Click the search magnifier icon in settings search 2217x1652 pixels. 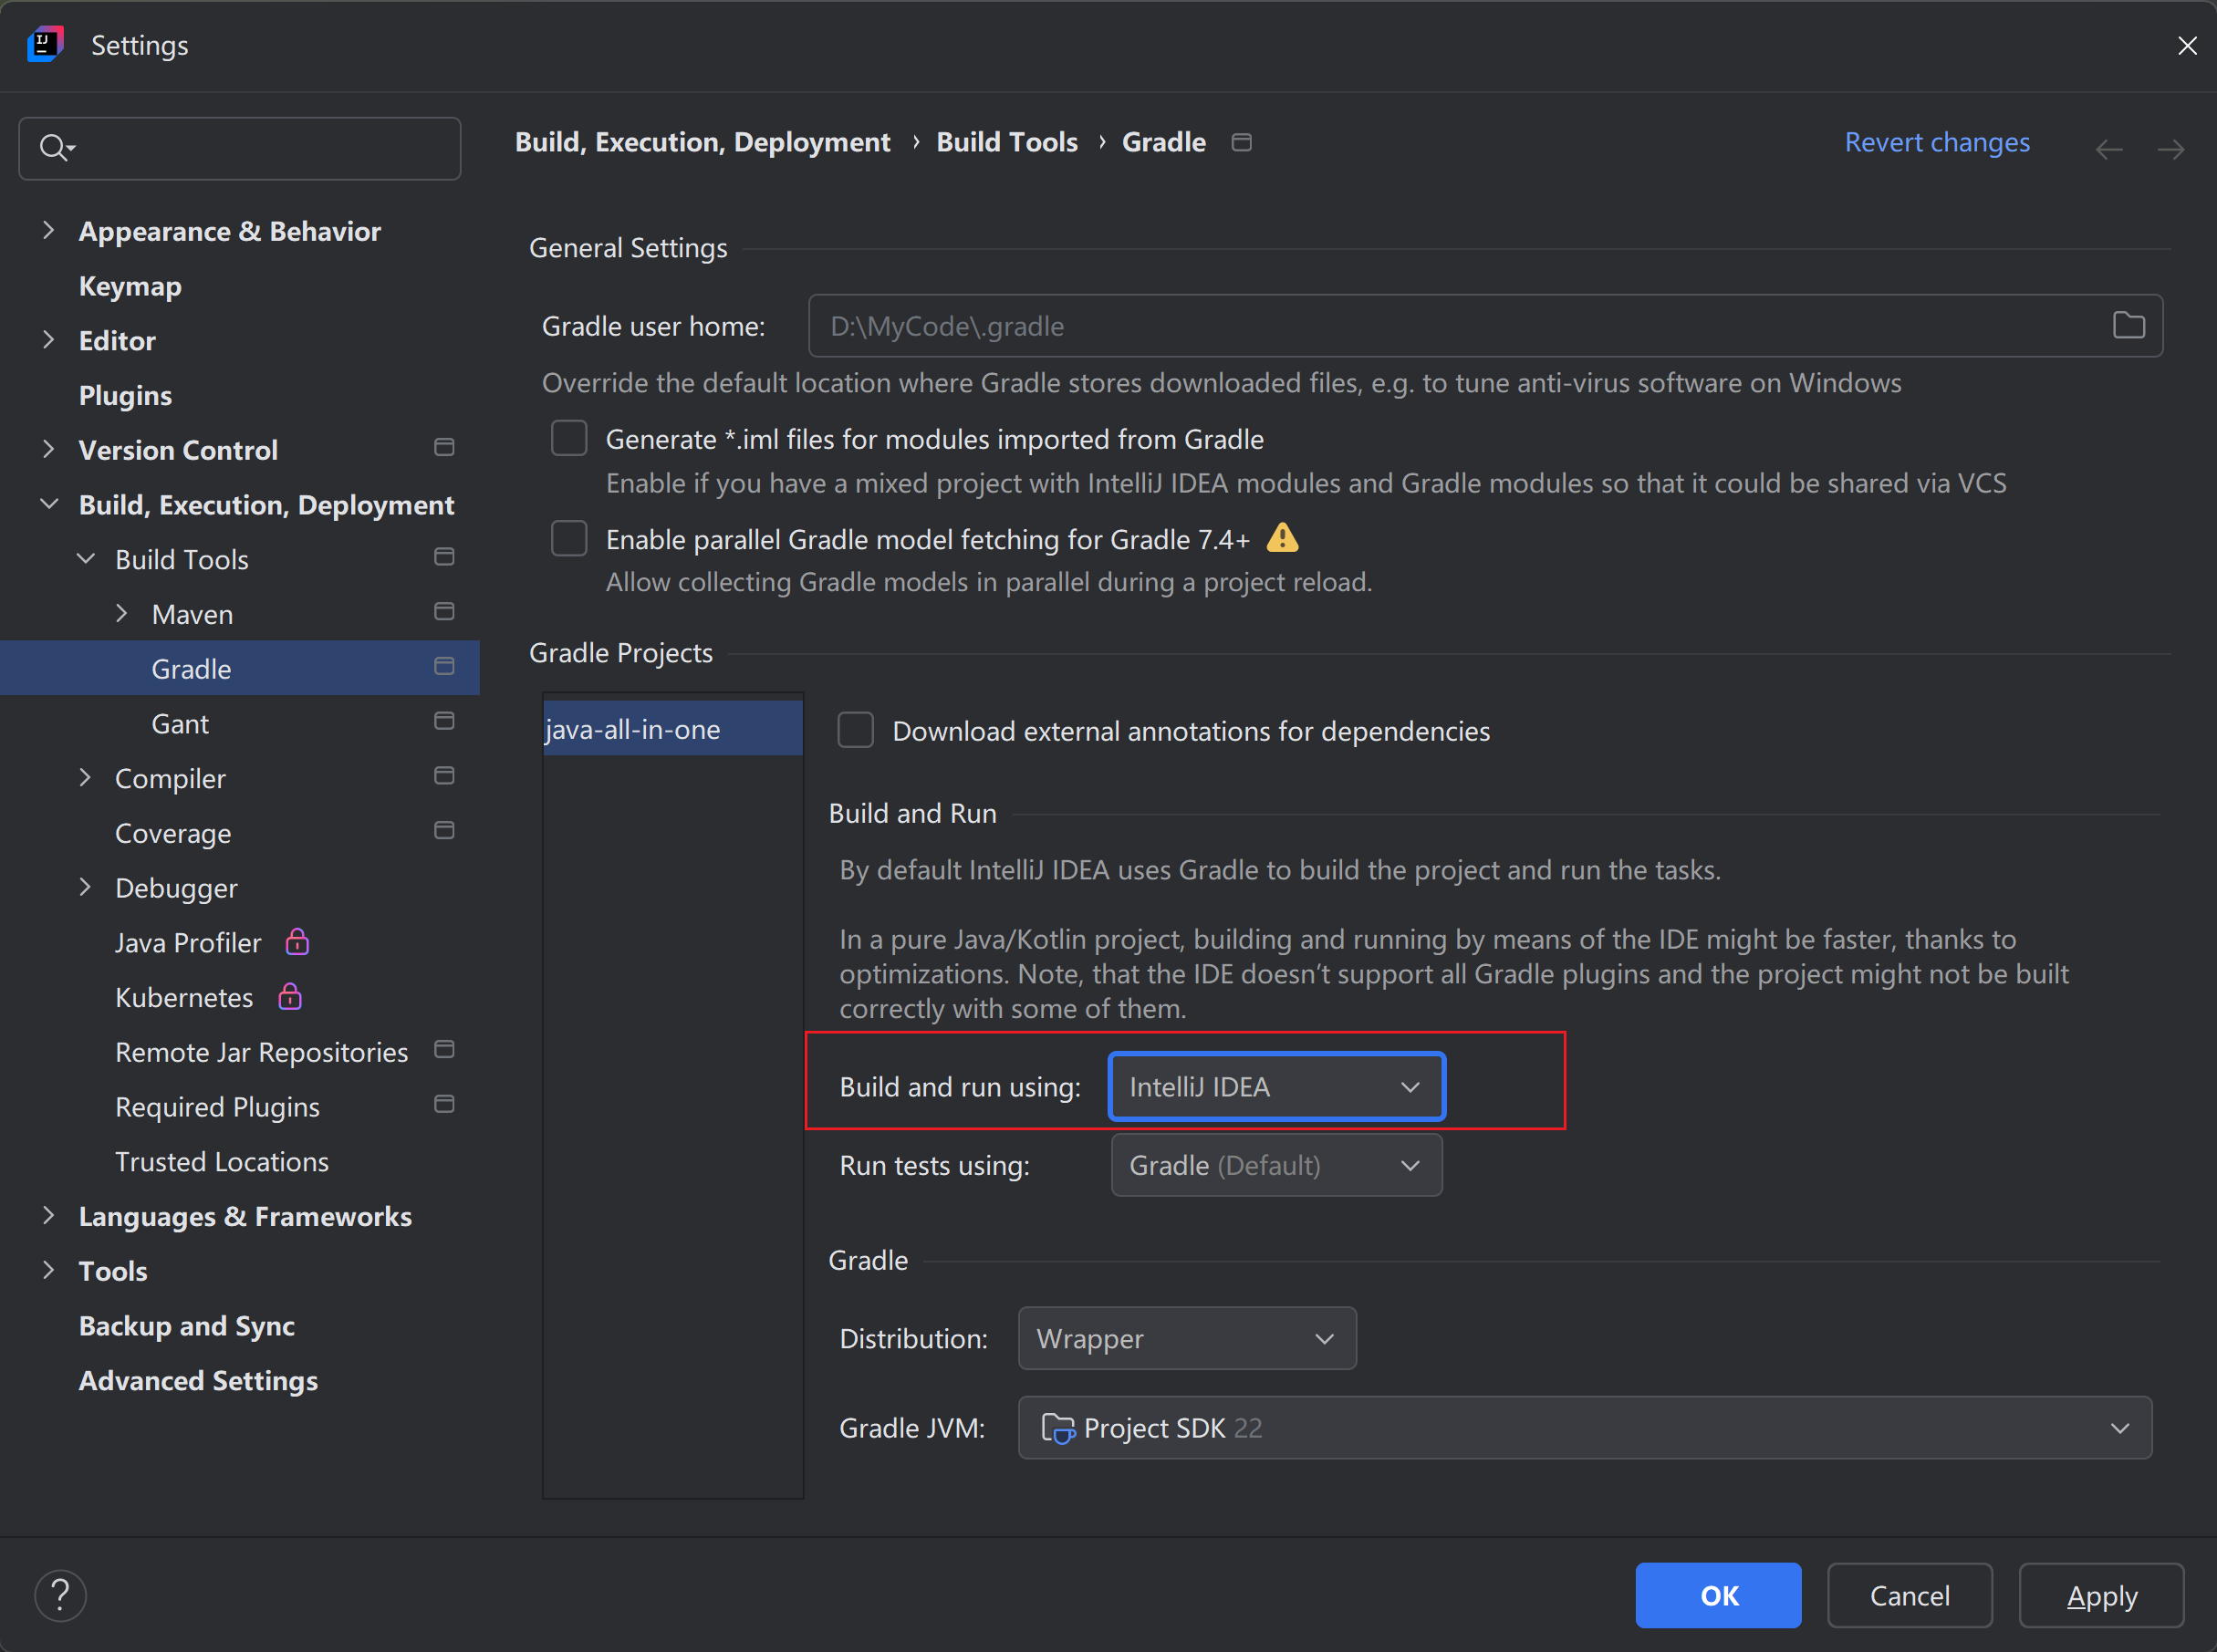(x=54, y=148)
